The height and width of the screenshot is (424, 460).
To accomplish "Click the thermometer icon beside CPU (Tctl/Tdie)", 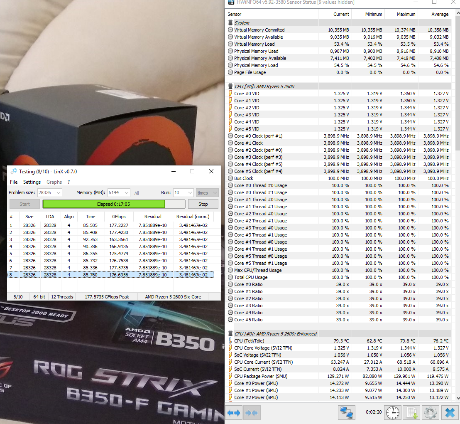I will point(230,341).
